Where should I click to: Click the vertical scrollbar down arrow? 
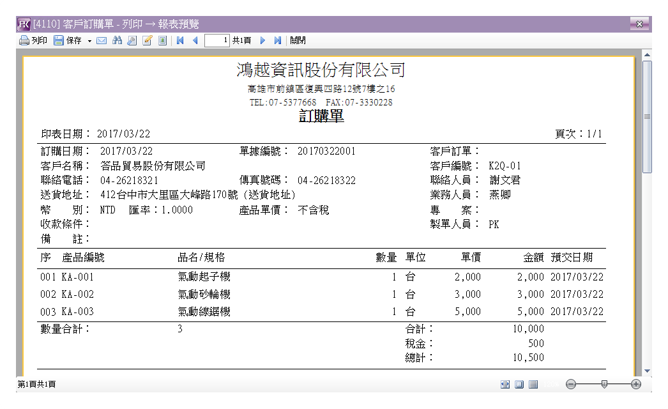[x=647, y=371]
